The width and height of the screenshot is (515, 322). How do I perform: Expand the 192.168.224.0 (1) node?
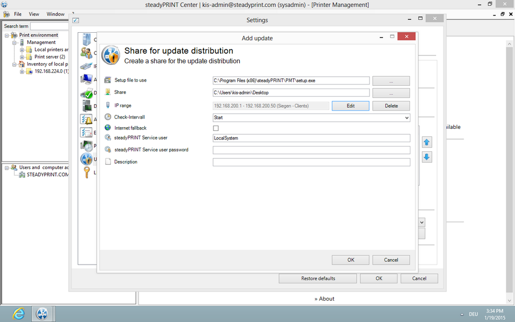[22, 71]
